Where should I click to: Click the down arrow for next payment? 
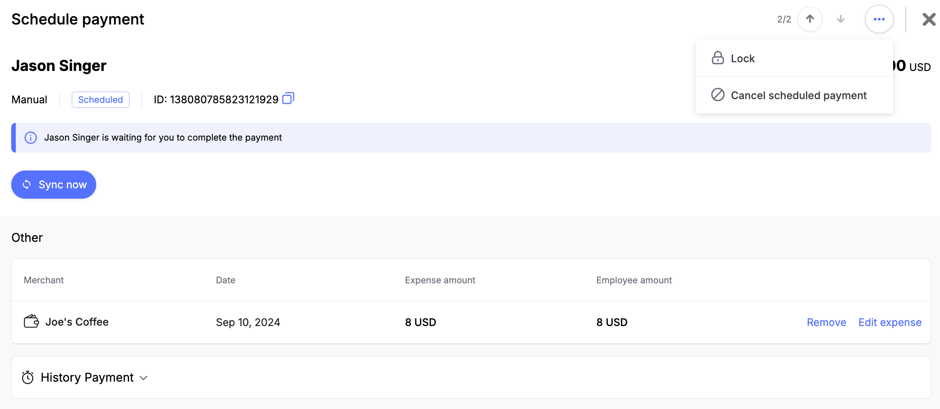(840, 19)
